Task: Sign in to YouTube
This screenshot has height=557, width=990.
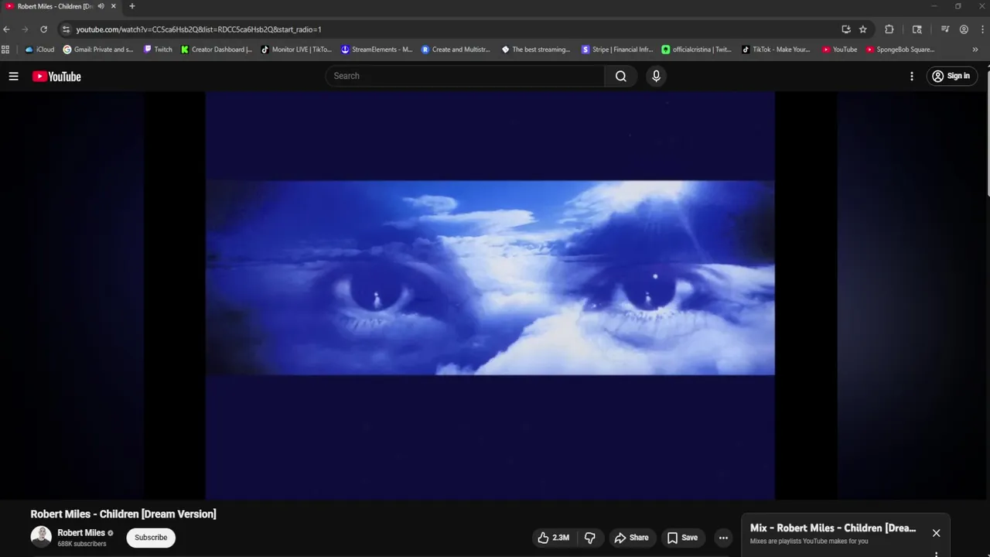Action: [952, 76]
